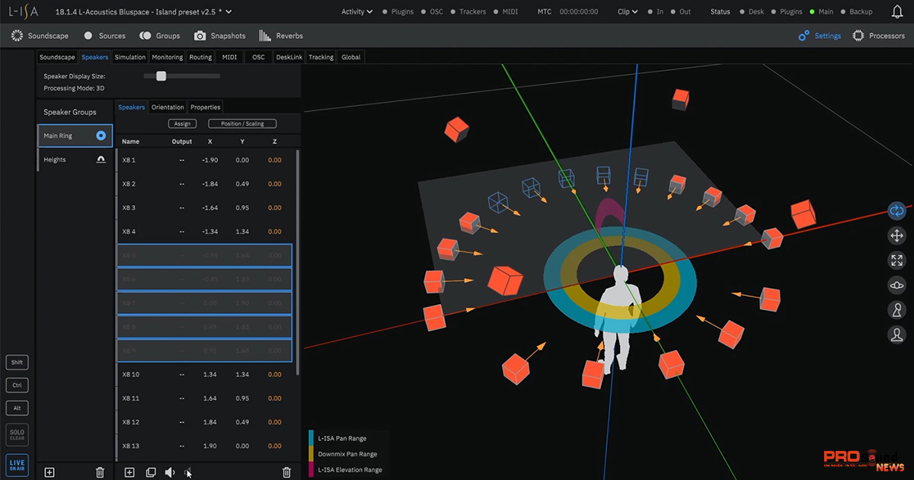Select the Main Ring group radio indicator
The image size is (914, 480).
(x=101, y=136)
